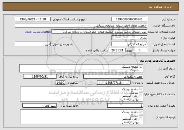Click the label حداقل تاریخ اعتبار قیمت

coord(160,83)
